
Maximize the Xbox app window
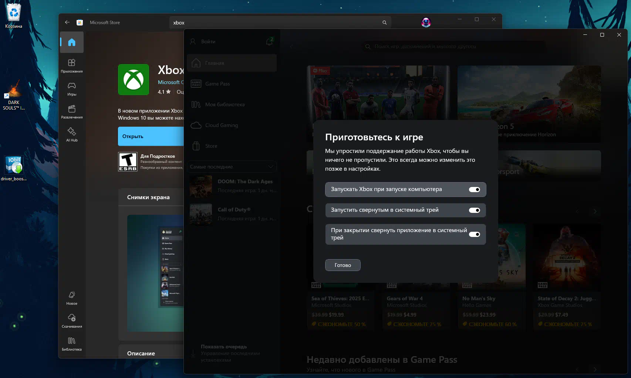point(602,35)
